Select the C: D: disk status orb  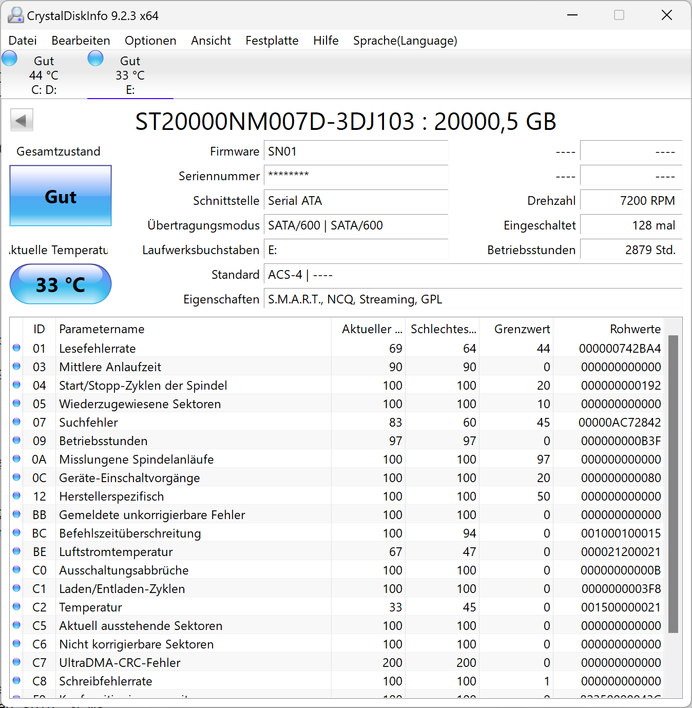[x=9, y=58]
